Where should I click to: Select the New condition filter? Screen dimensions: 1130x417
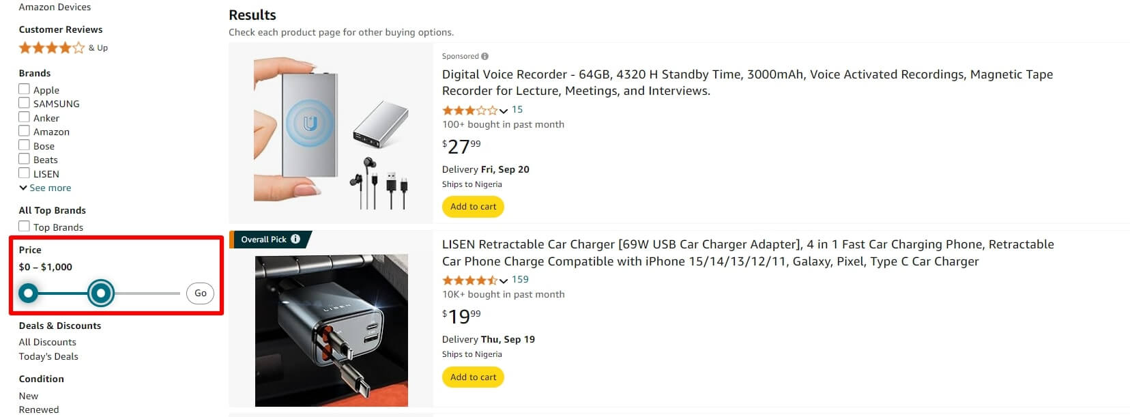tap(29, 395)
